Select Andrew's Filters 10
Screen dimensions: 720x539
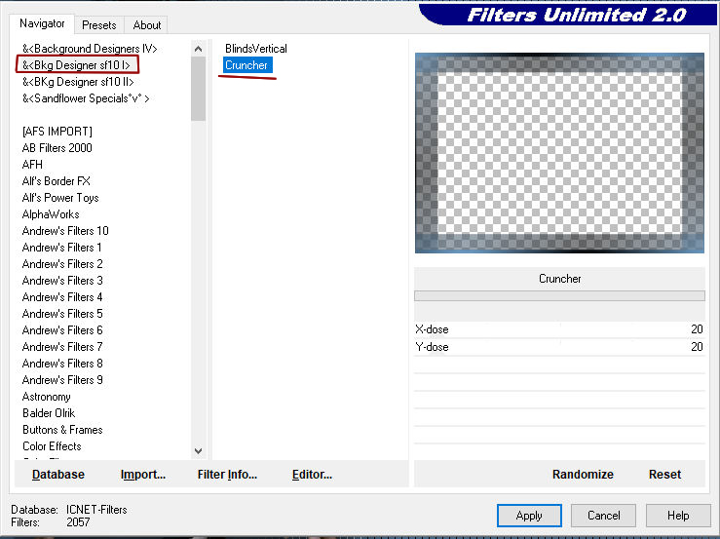(65, 231)
